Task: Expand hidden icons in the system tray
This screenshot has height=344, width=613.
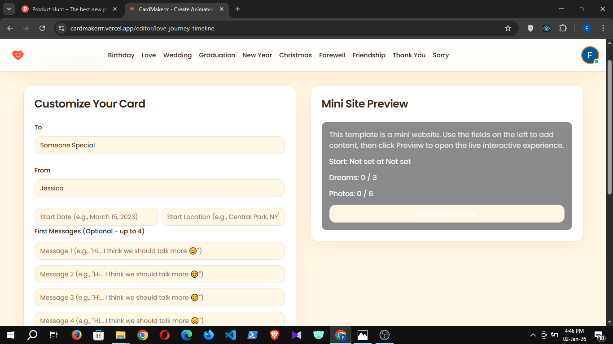Action: (x=533, y=335)
